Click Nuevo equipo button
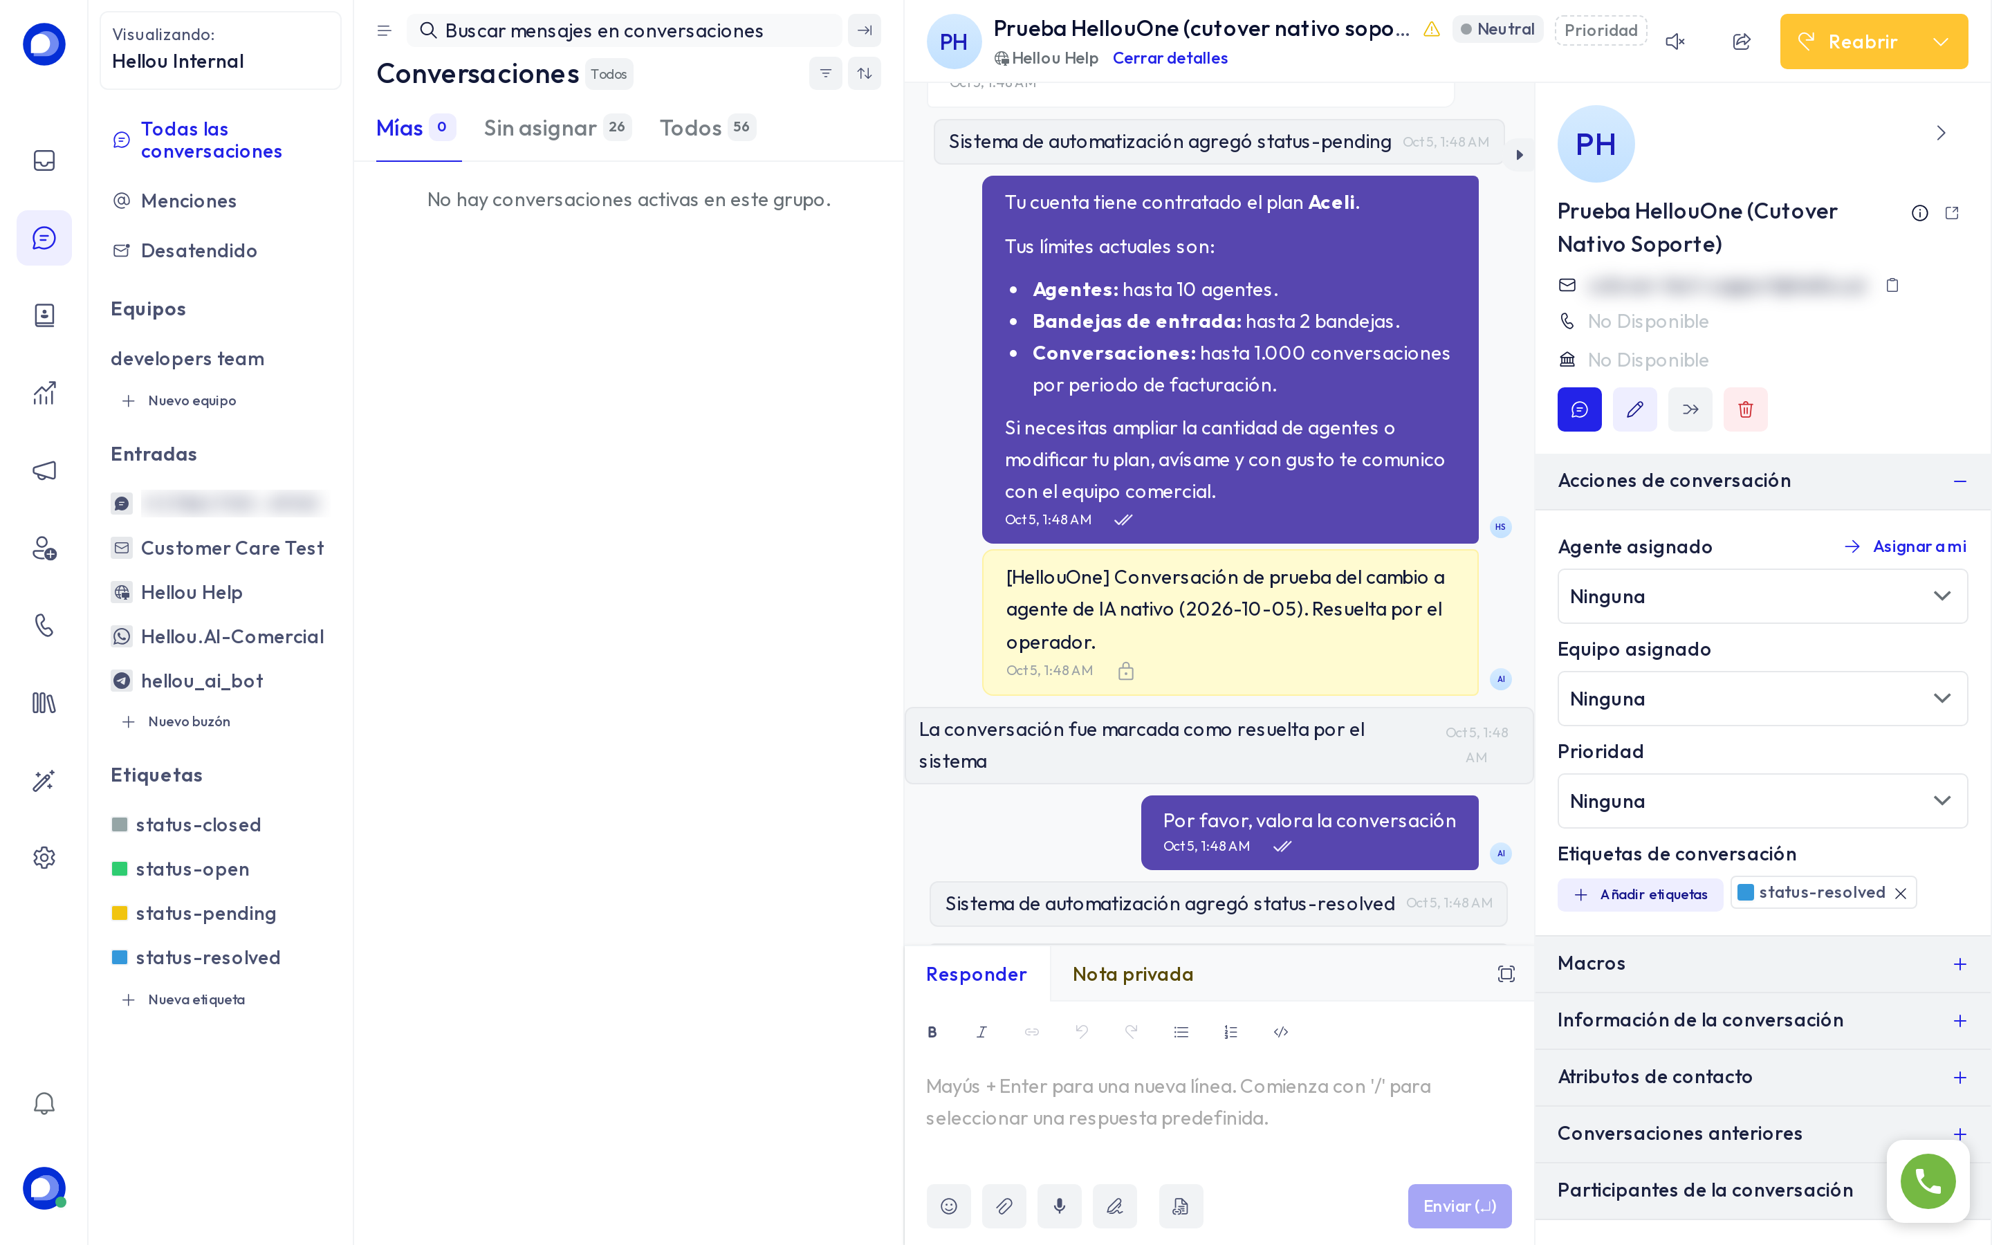Viewport: 1992px width, 1245px height. (179, 401)
